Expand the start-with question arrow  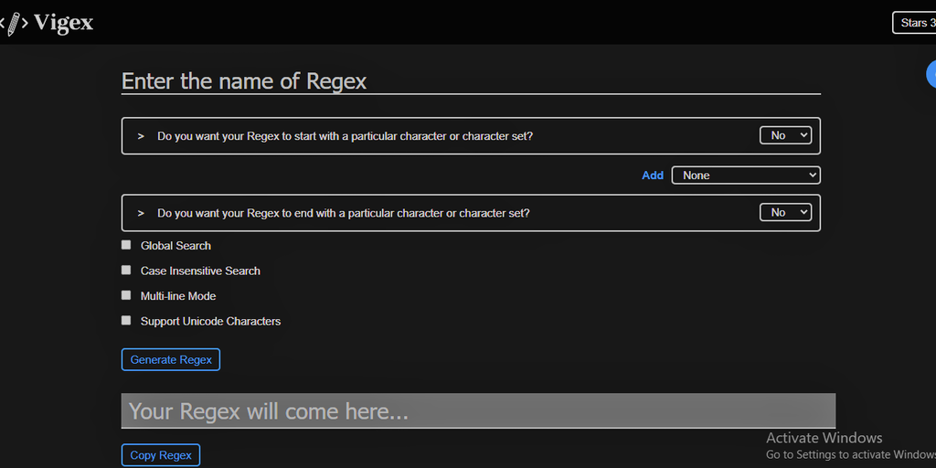[141, 136]
